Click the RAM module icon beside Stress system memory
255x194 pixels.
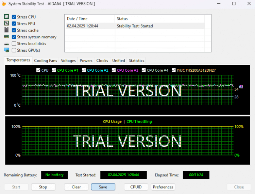pyautogui.click(x=6, y=37)
